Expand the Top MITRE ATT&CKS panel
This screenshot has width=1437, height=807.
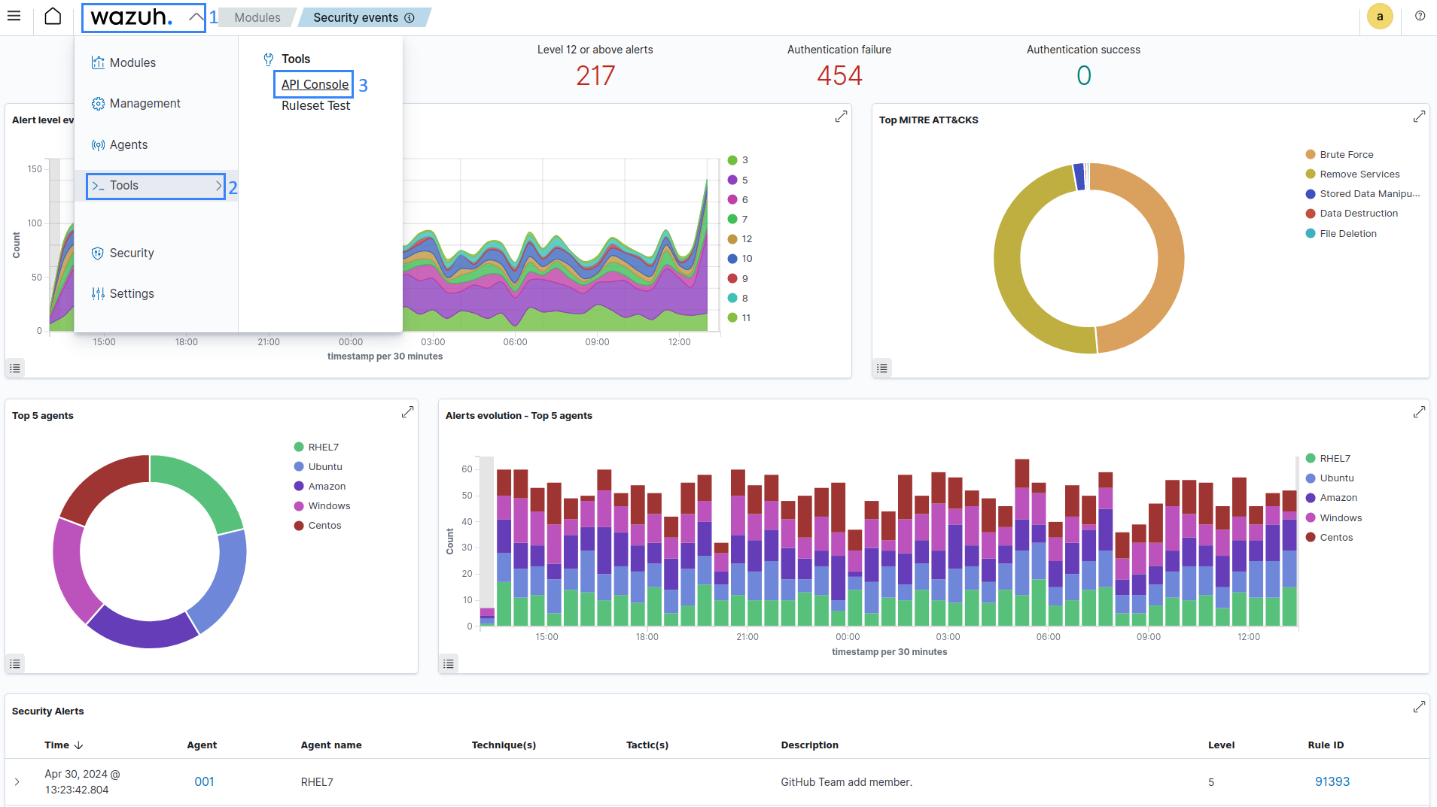(x=1419, y=117)
